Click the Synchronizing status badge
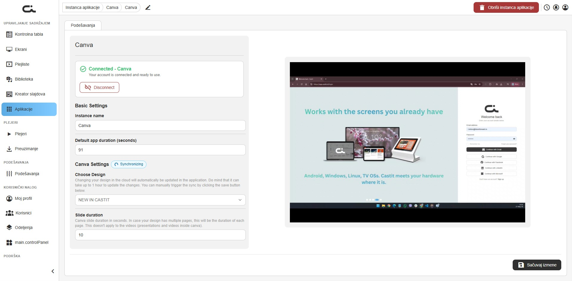This screenshot has height=281, width=572. tap(129, 164)
